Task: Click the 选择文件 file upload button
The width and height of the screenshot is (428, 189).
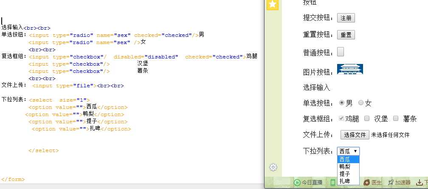Action: click(355, 135)
